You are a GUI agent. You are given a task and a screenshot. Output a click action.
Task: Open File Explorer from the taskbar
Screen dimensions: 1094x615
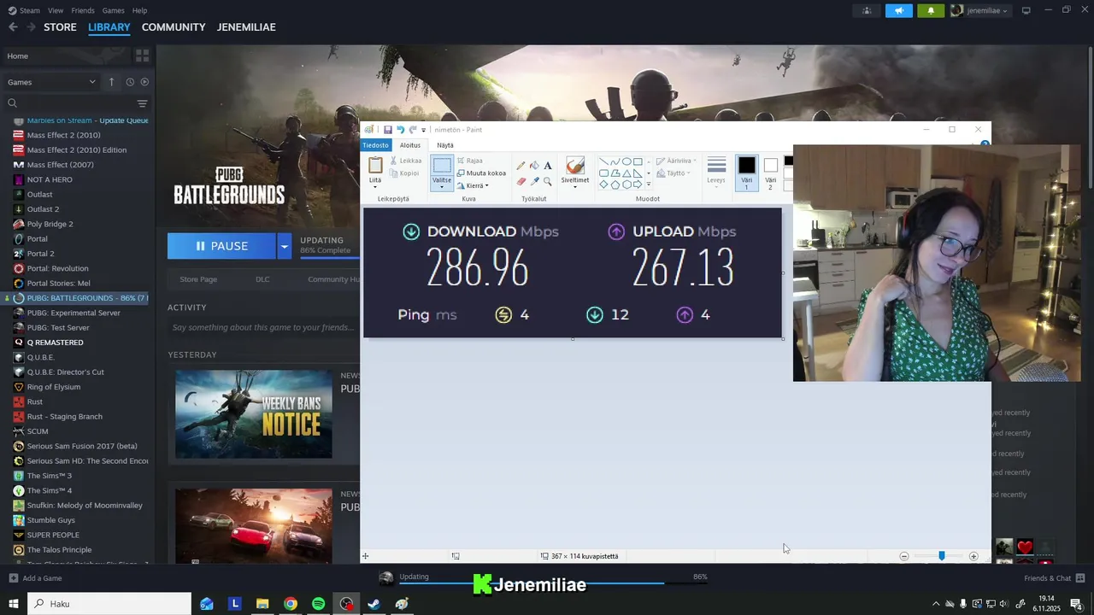[x=262, y=604]
